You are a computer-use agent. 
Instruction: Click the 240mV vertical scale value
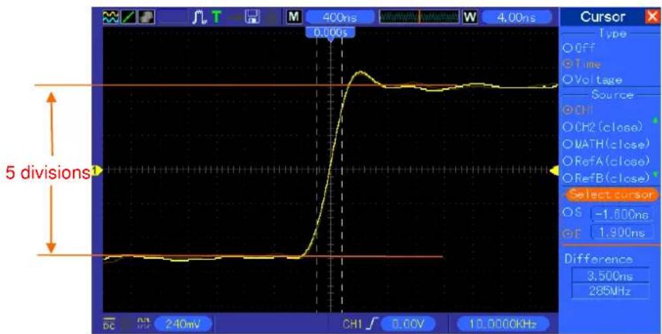click(x=183, y=324)
